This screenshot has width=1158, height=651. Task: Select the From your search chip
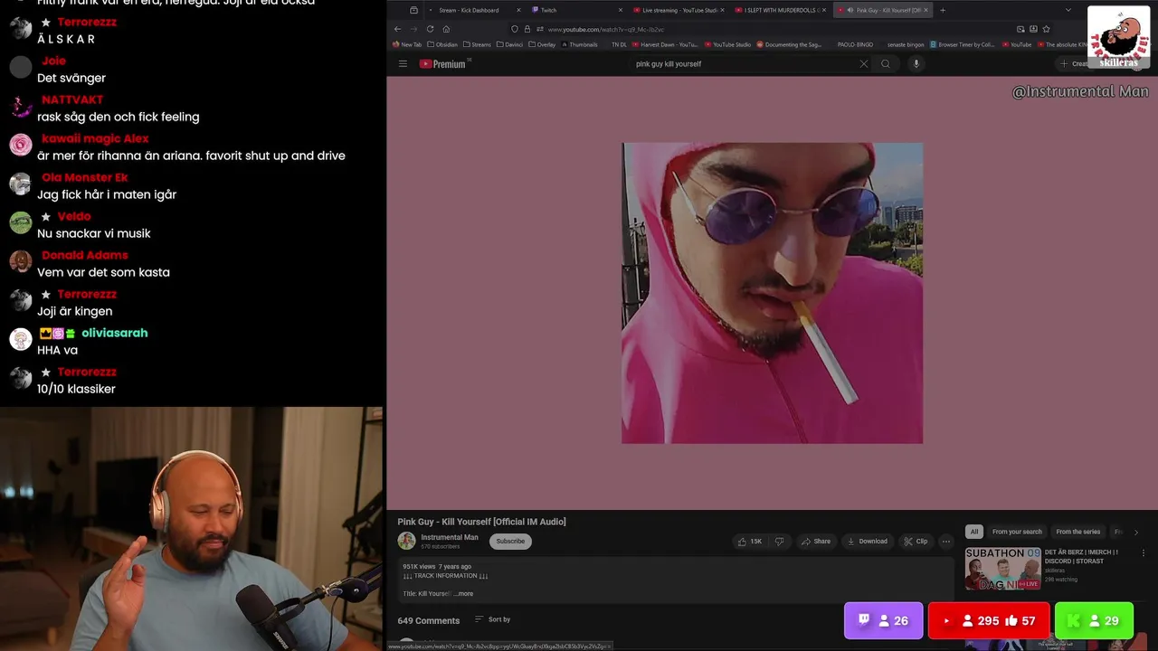pos(1017,532)
